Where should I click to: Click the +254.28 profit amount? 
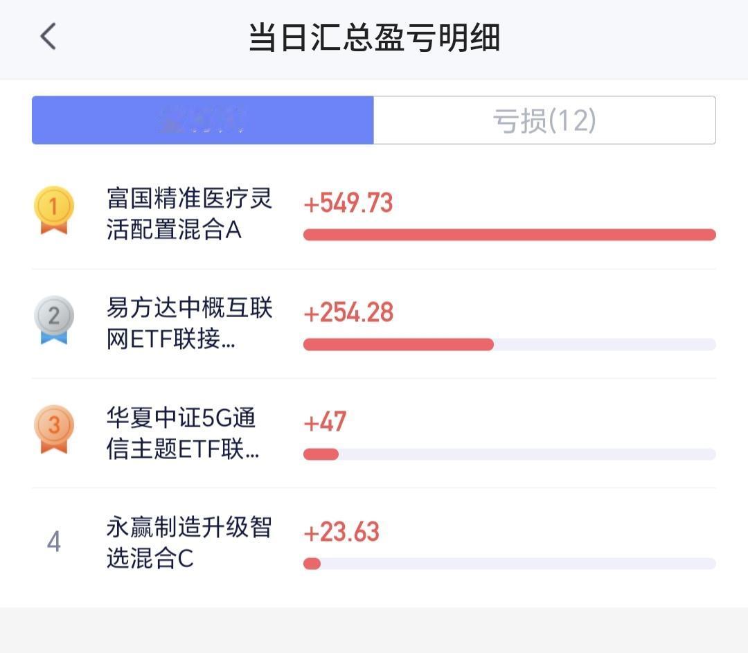tap(348, 312)
